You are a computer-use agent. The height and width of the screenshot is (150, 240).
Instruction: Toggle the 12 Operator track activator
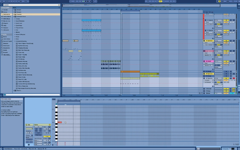(x=226, y=41)
